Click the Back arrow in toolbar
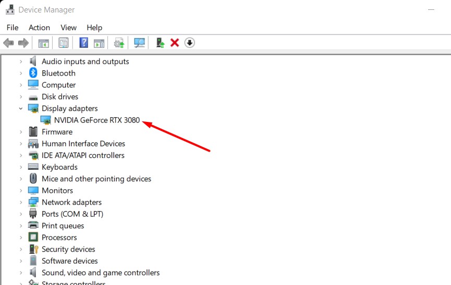 coord(8,43)
